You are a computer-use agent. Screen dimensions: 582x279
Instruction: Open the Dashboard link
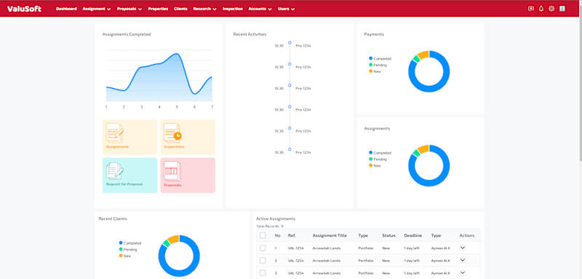(66, 9)
